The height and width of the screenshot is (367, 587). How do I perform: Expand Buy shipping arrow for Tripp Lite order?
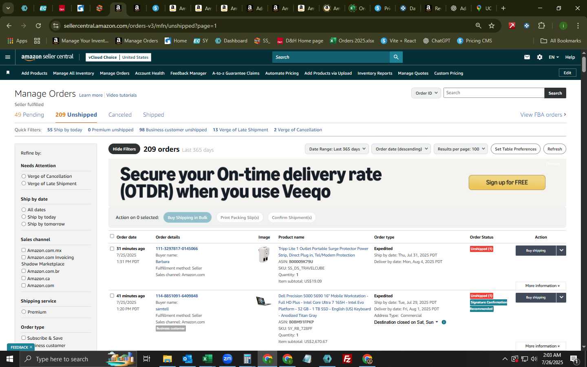click(561, 250)
